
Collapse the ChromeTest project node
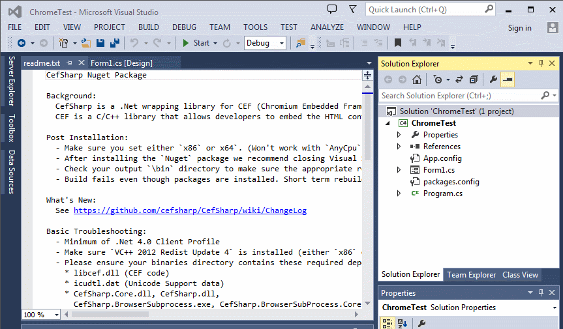[388, 123]
